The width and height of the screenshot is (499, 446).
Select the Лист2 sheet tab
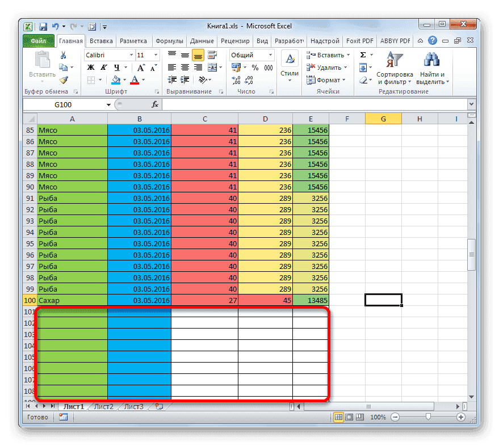point(105,406)
